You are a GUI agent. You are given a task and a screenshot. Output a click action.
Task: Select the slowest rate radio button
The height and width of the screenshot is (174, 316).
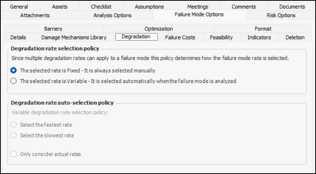(14, 135)
